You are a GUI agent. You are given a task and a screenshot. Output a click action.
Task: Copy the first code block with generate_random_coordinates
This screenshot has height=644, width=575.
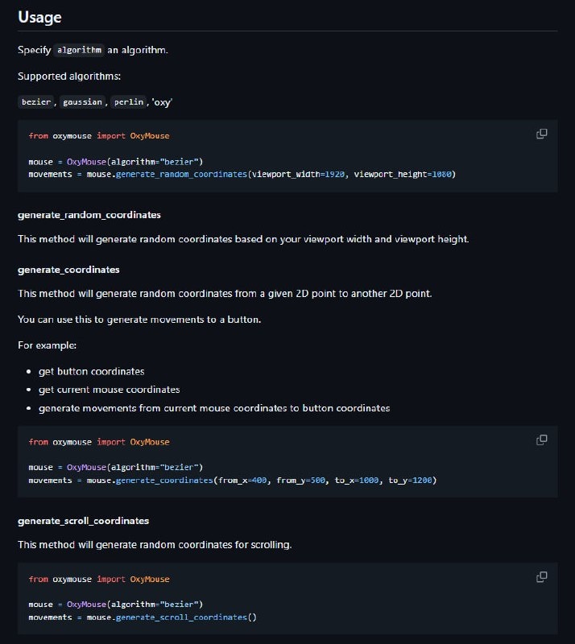click(x=542, y=134)
